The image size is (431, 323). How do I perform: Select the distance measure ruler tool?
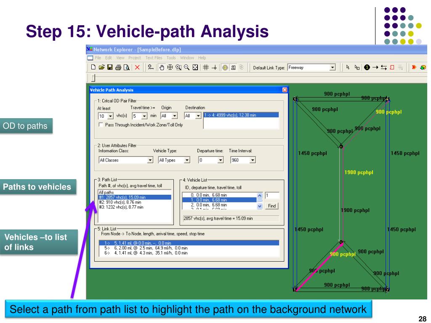pyautogui.click(x=151, y=67)
